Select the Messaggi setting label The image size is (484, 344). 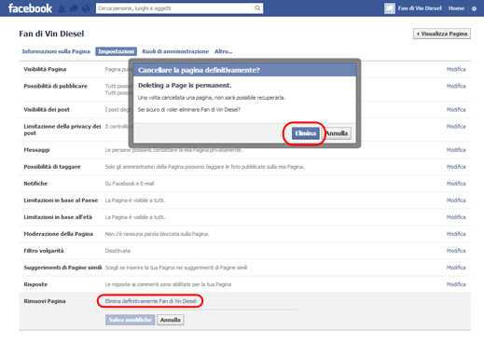(36, 150)
